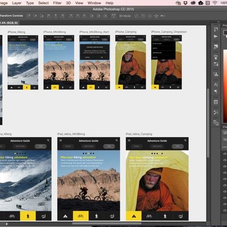Open the Tool Presets crossed-tools icon
Screen dimensions: 227x227
click(216, 112)
